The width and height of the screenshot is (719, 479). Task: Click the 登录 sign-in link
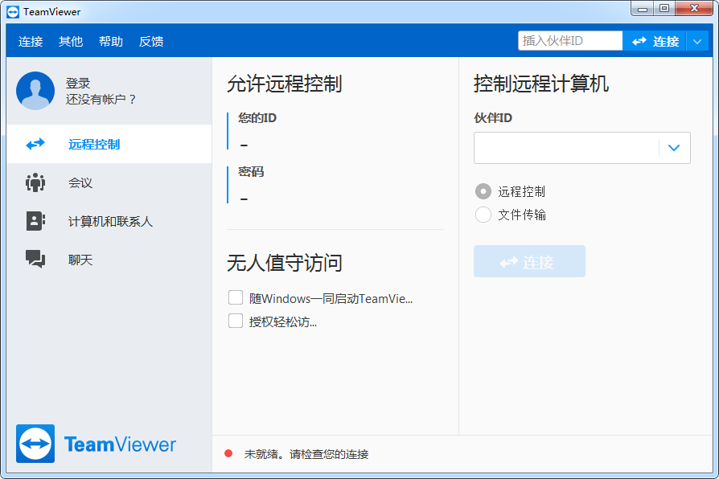tap(78, 83)
